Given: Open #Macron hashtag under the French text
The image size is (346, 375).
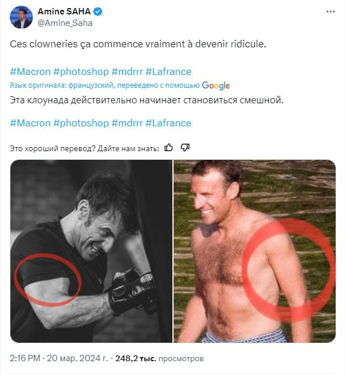Looking at the screenshot, I should click(30, 72).
